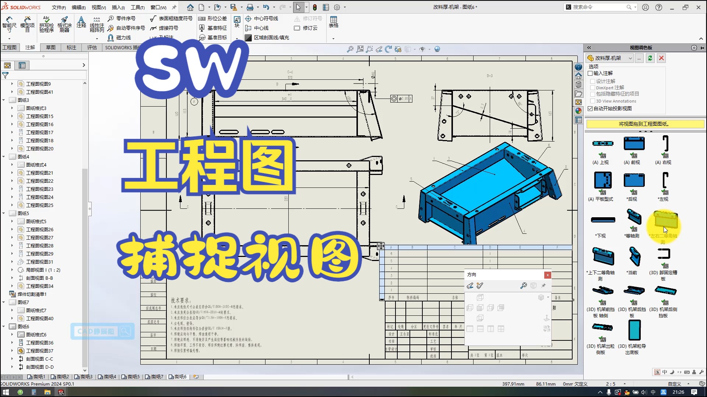Add a Surface Finish symbol

click(x=171, y=18)
